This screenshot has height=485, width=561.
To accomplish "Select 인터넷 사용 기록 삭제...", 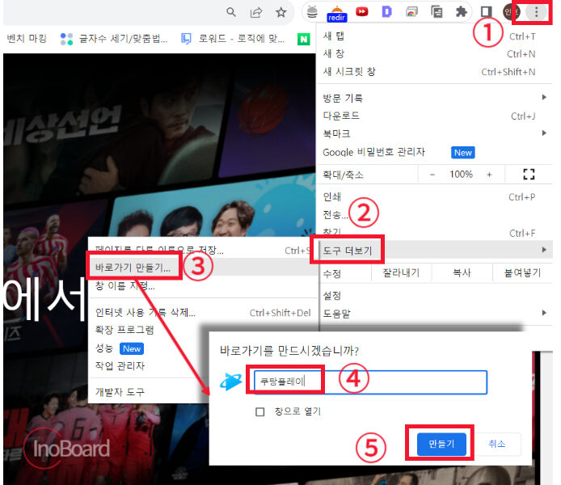I will [x=203, y=313].
